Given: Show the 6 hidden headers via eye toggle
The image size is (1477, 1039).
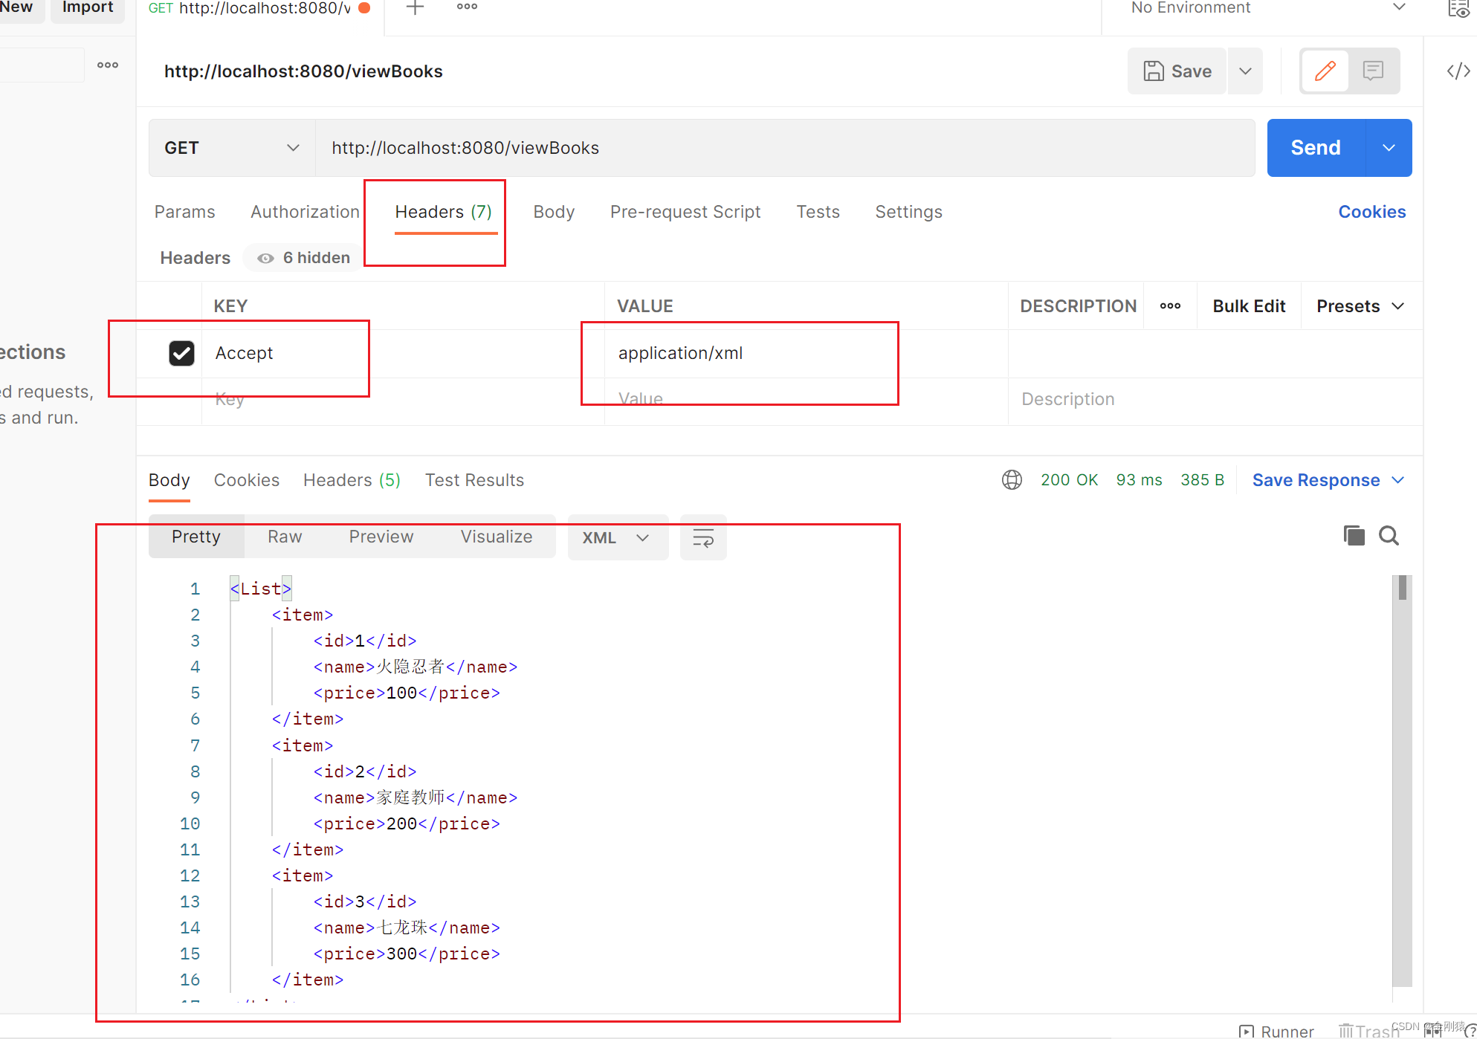Looking at the screenshot, I should (301, 258).
